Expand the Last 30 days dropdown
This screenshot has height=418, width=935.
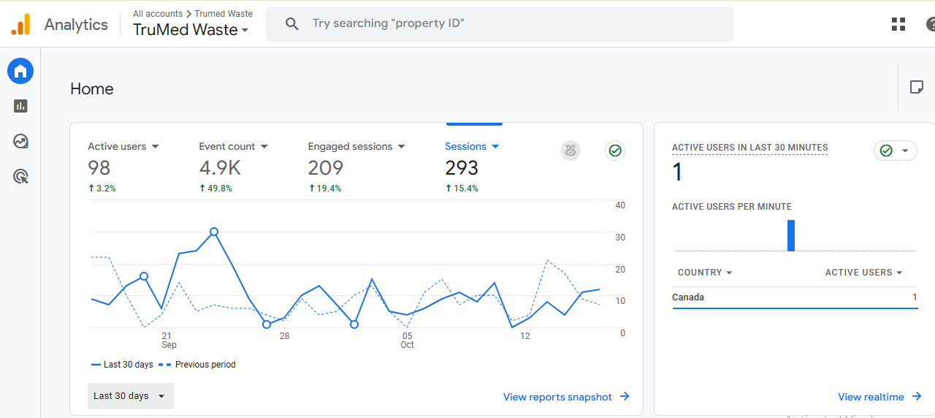coord(131,396)
